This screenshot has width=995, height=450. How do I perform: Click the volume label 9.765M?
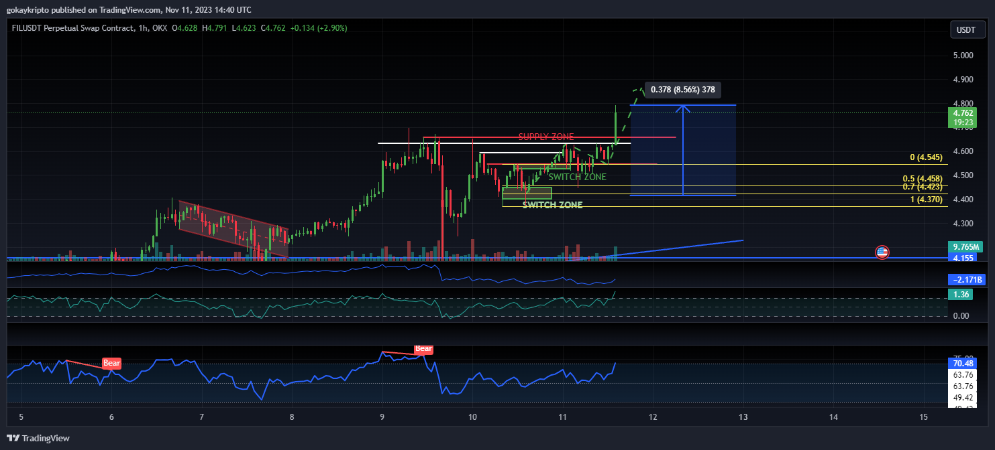(x=965, y=246)
